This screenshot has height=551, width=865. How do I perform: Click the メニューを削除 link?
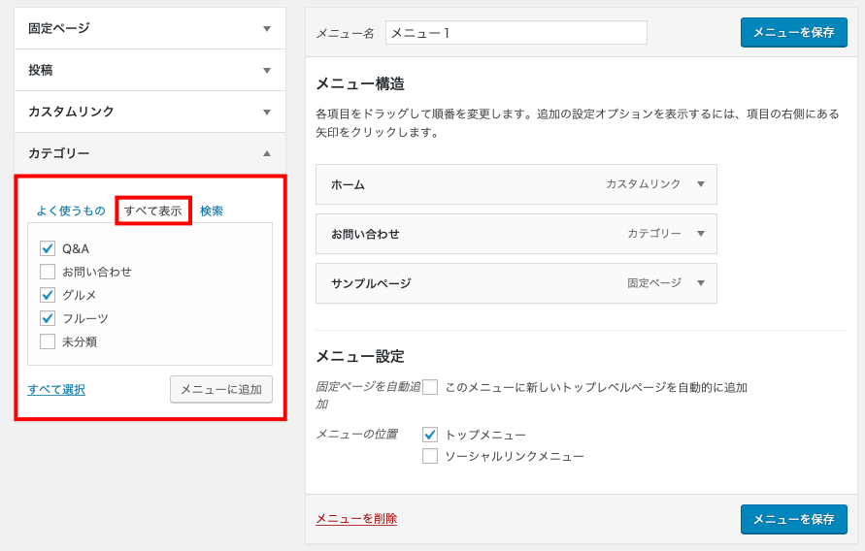356,519
